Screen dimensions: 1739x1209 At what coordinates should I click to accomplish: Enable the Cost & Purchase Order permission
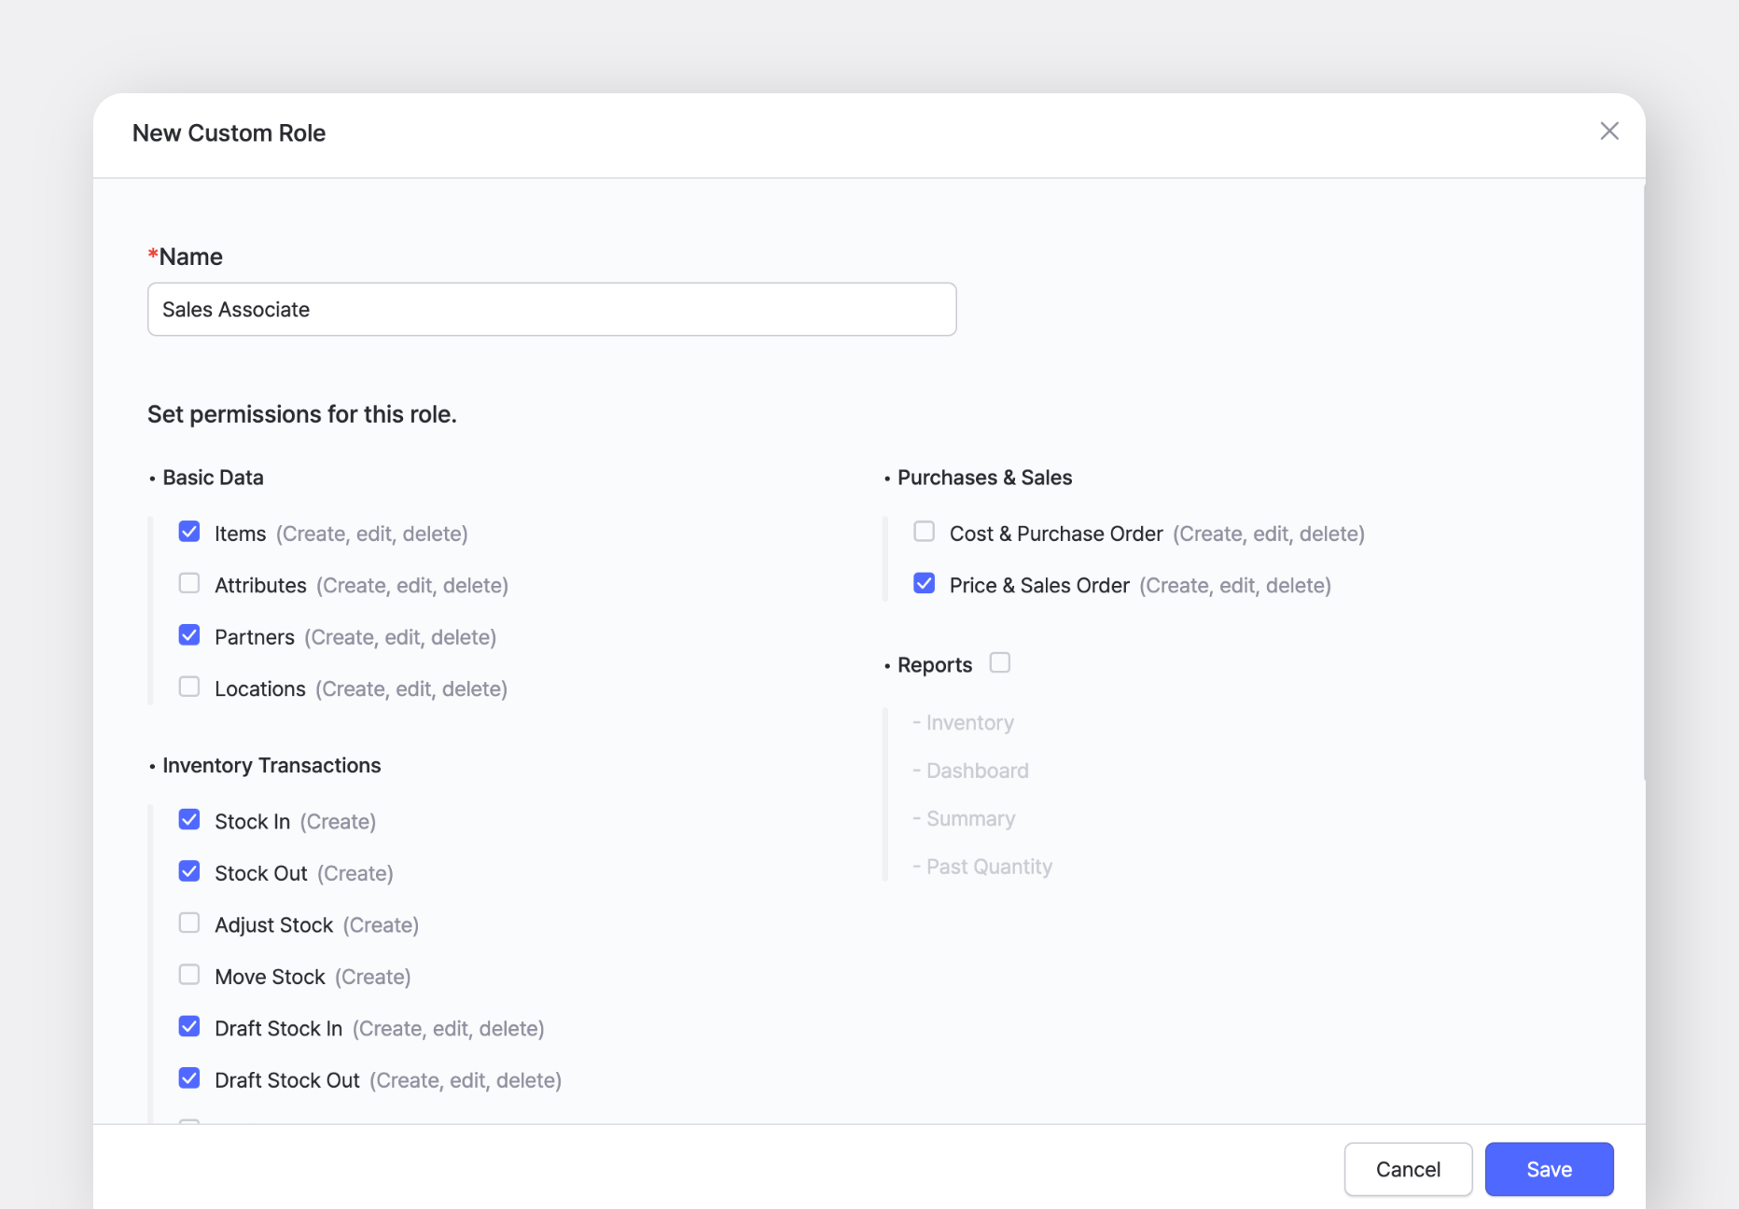pos(924,531)
